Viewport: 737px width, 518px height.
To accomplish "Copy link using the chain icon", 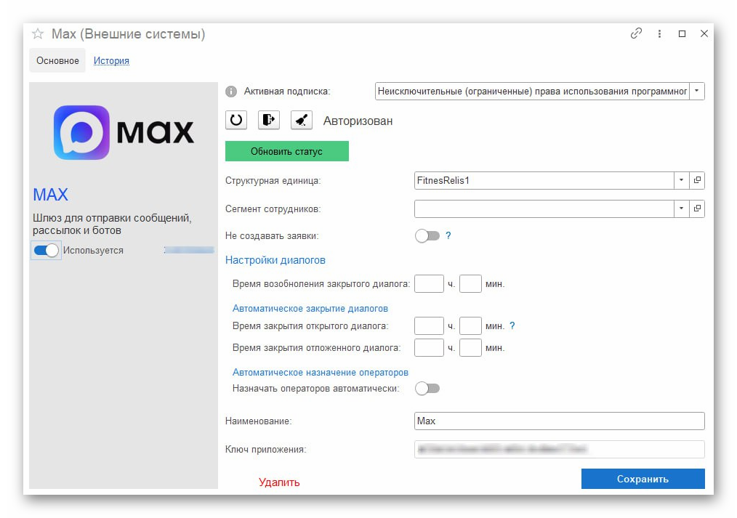I will 636,33.
